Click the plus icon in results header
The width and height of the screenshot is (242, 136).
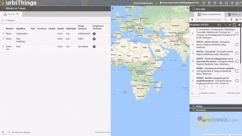pyautogui.click(x=239, y=25)
